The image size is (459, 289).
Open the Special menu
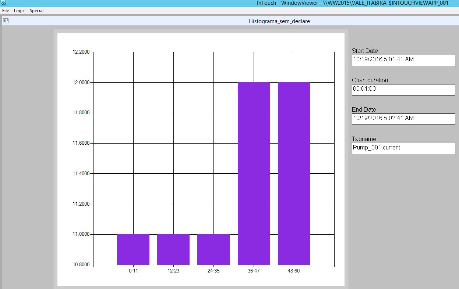(x=36, y=11)
